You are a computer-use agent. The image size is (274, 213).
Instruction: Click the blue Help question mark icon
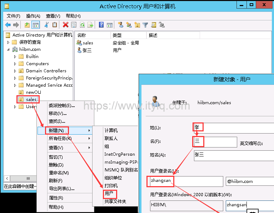[x=101, y=25]
